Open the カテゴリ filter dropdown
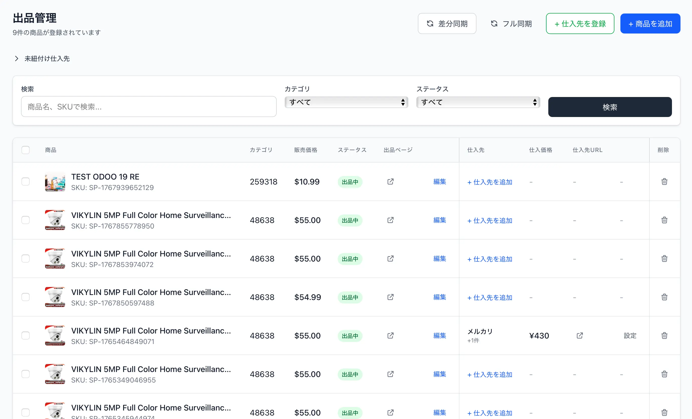 coord(346,102)
